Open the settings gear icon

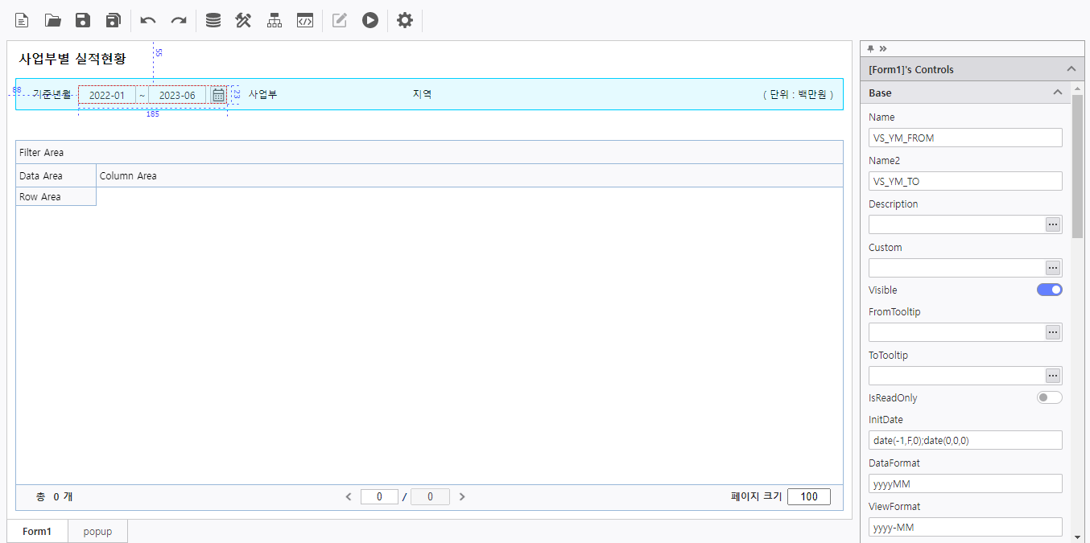(x=405, y=20)
